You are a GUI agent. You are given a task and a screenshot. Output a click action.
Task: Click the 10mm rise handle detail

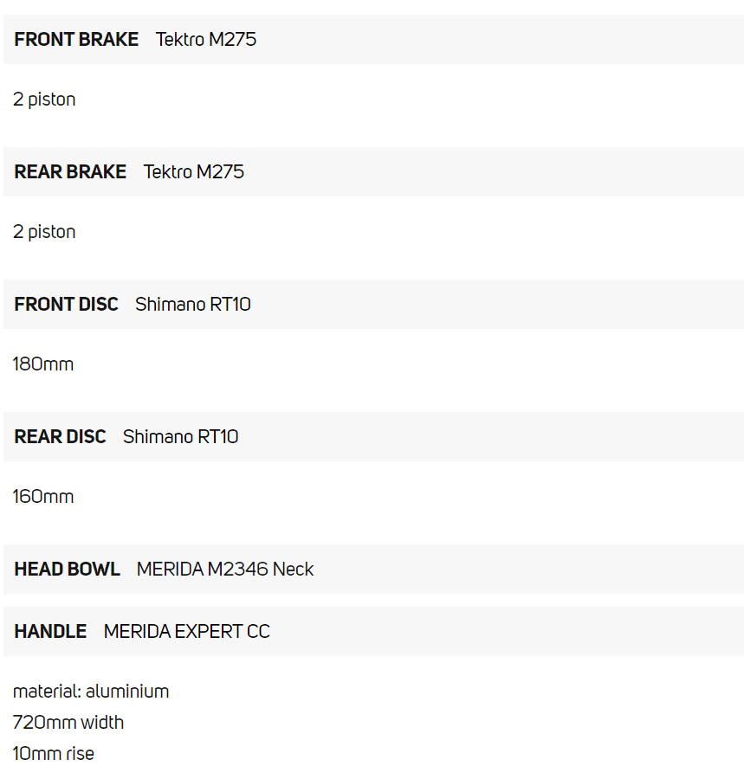[54, 753]
